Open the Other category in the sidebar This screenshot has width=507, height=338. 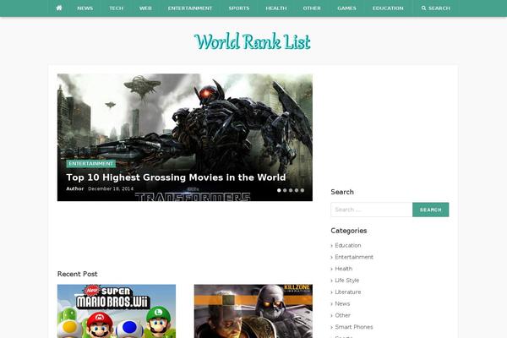(x=343, y=315)
